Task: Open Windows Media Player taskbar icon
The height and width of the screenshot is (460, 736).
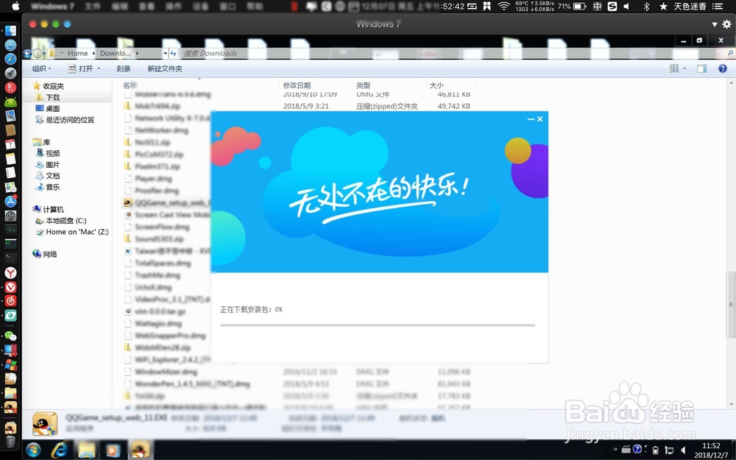Action: 113,450
